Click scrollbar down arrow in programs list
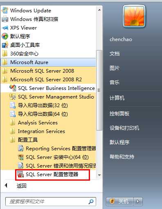162x209 pixels. (x=99, y=175)
